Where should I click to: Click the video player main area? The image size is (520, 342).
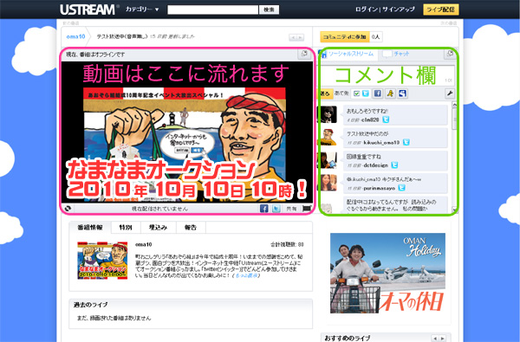(187, 132)
